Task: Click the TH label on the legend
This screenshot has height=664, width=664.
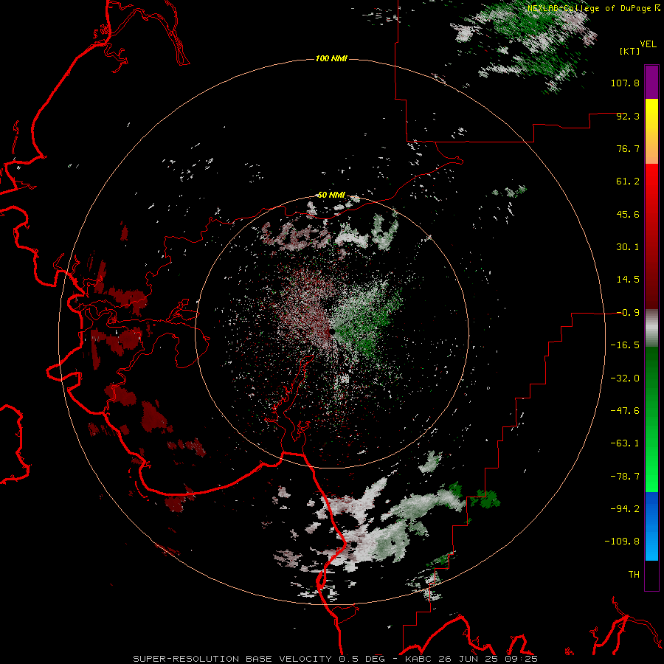Action: (x=634, y=575)
